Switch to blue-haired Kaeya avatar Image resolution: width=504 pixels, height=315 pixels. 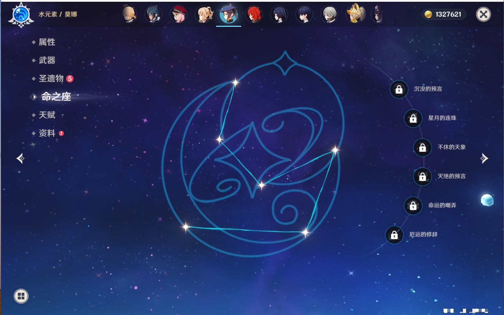[x=153, y=15]
